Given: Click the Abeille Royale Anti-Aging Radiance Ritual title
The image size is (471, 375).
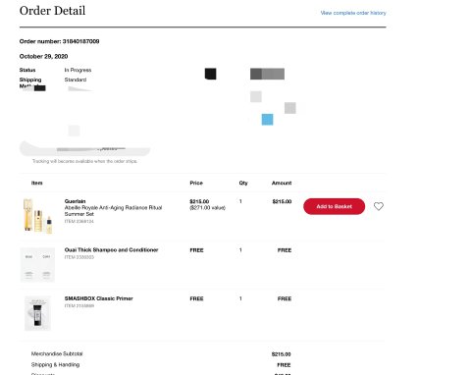Looking at the screenshot, I should pyautogui.click(x=113, y=211).
